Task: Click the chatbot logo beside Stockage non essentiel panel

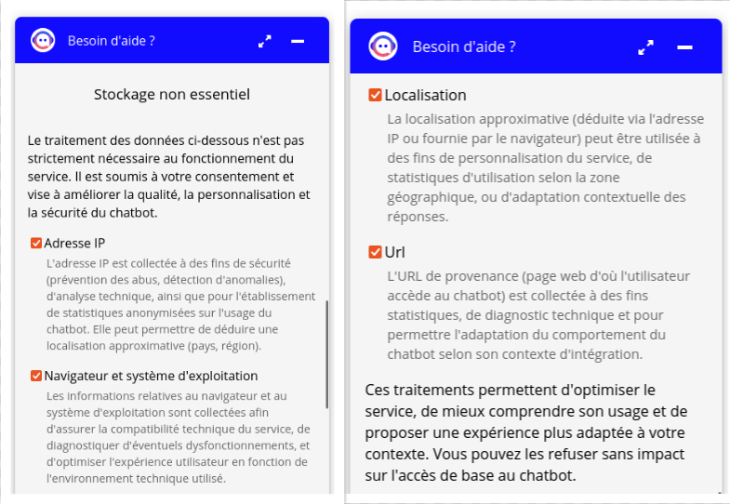Action: [43, 41]
